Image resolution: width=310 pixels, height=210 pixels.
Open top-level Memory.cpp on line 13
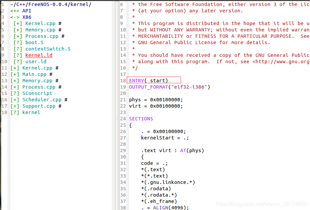tap(37, 81)
